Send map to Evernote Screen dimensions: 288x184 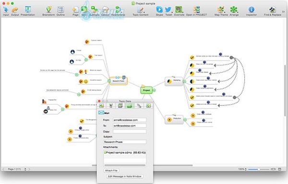(179, 11)
